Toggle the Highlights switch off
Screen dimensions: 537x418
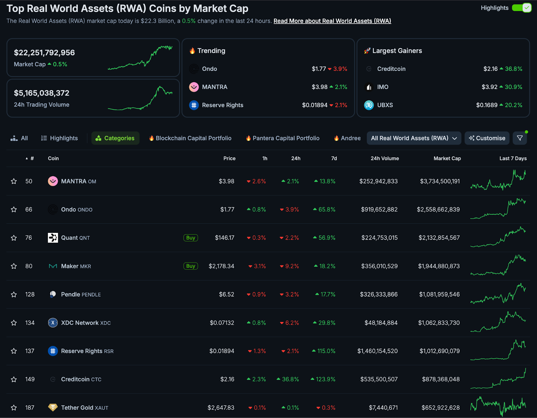(x=522, y=8)
